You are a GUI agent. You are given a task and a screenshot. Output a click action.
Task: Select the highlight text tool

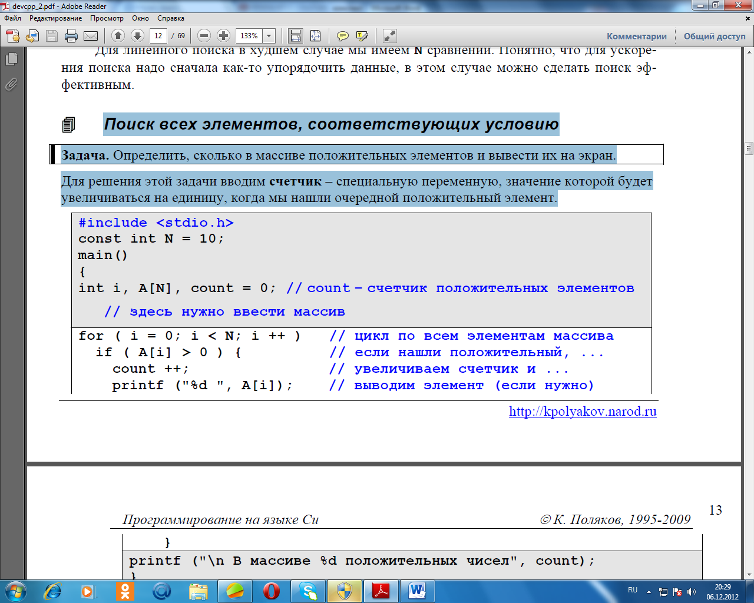tap(362, 36)
